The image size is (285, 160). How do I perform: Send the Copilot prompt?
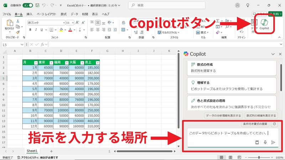click(273, 143)
